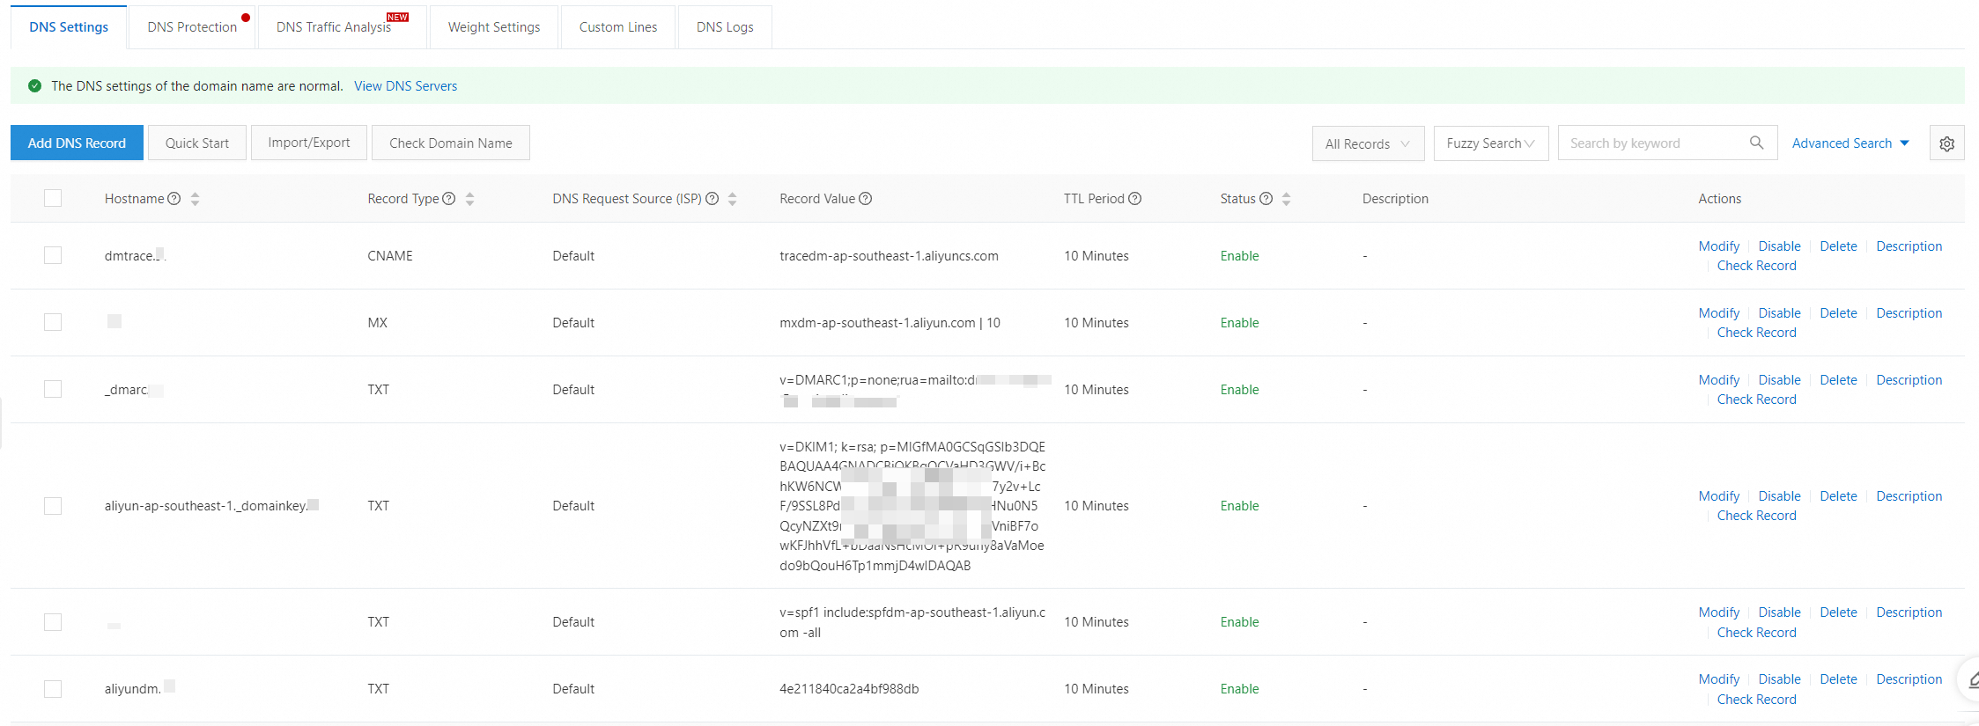Open the Custom Lines tab
Image resolution: width=1979 pixels, height=726 pixels.
[618, 27]
